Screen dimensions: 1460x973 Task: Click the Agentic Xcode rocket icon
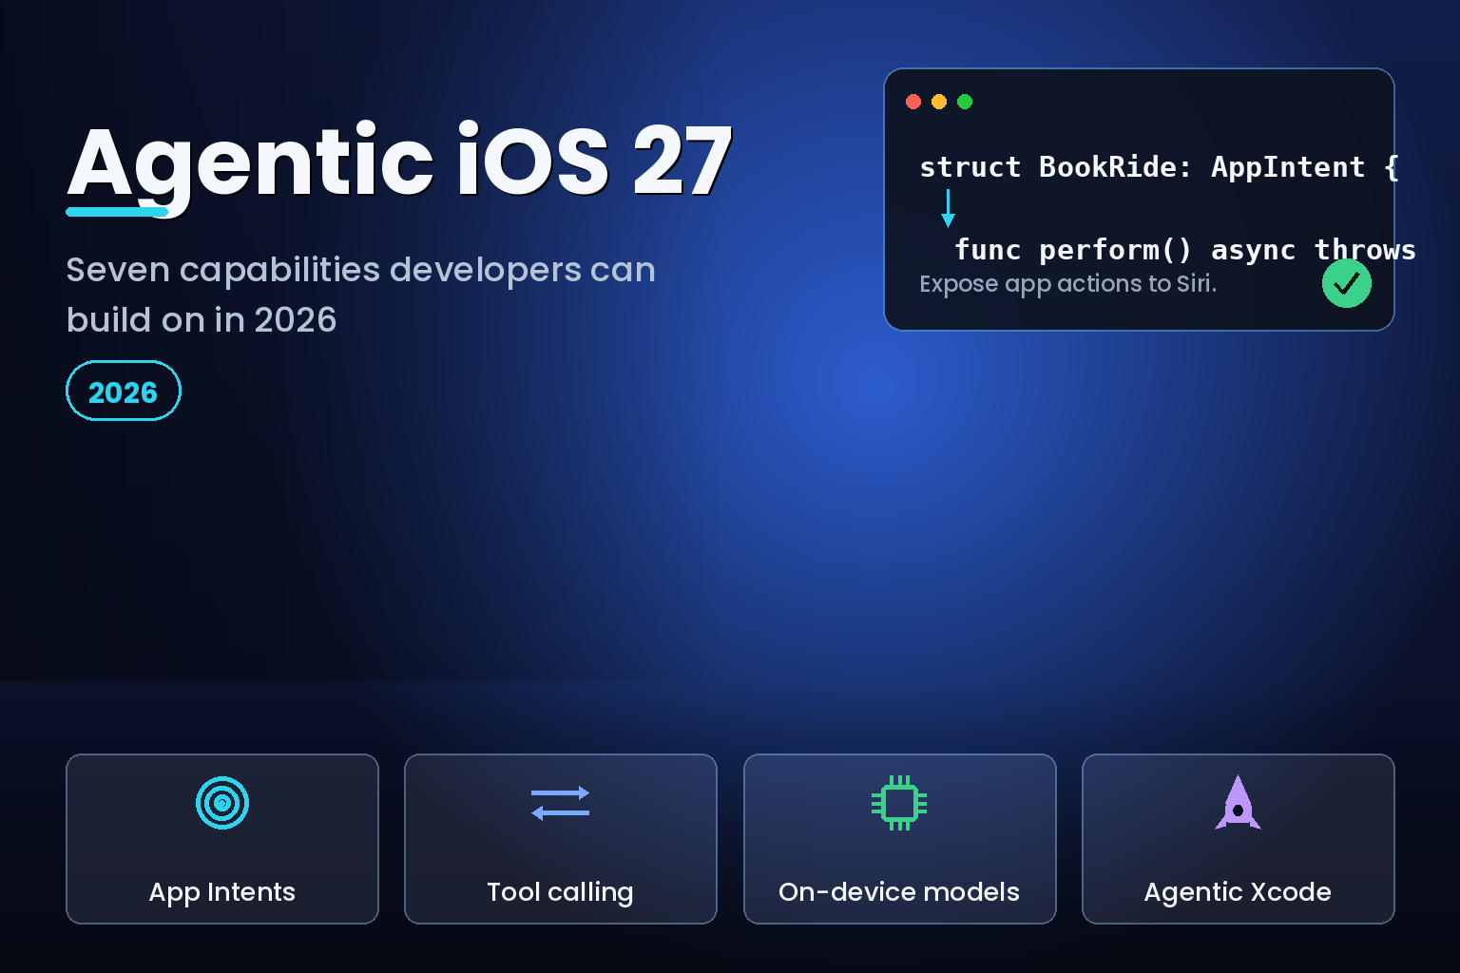(1238, 803)
